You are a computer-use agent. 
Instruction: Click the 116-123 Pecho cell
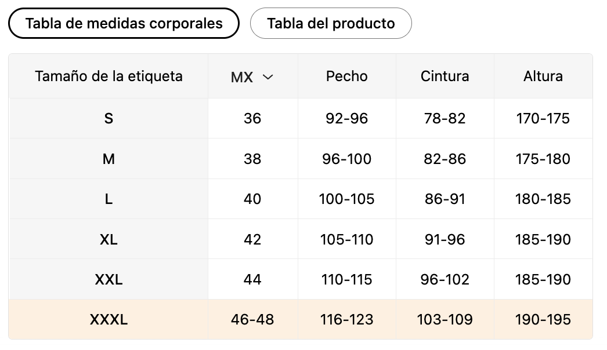click(x=346, y=319)
